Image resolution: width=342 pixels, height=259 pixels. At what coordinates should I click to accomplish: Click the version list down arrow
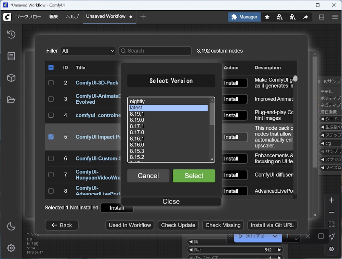click(x=212, y=159)
